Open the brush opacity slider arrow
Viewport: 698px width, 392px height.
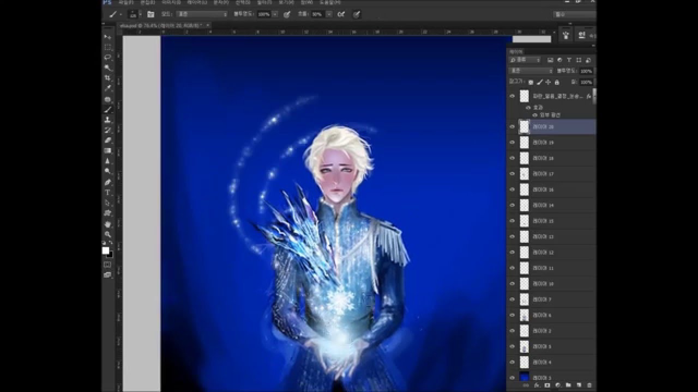coord(275,14)
